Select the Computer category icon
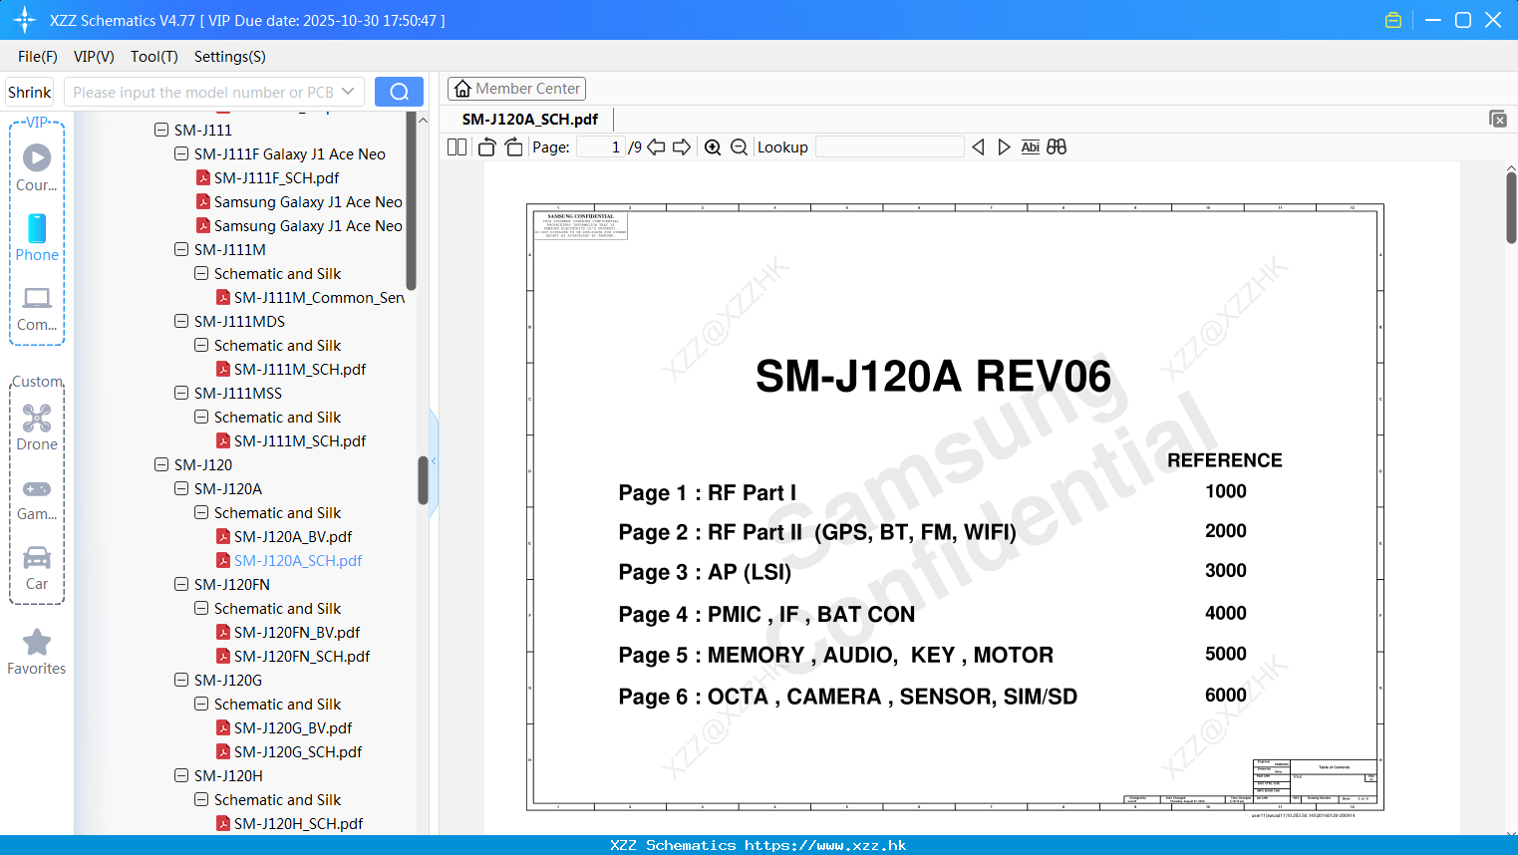 coord(37,309)
